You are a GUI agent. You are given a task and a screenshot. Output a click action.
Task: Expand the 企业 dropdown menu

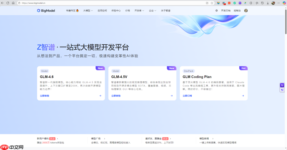click(152, 11)
